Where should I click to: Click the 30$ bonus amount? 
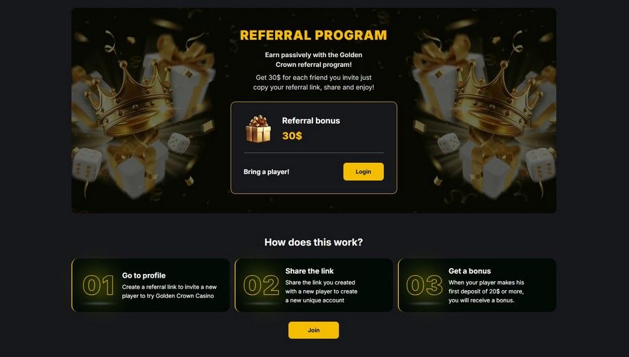click(292, 136)
